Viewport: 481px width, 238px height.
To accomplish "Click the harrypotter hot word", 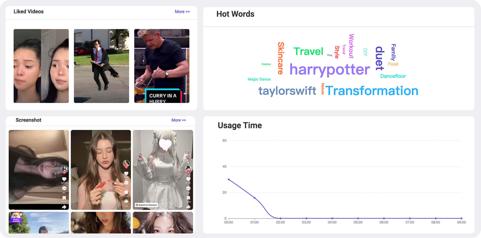I will pyautogui.click(x=329, y=69).
